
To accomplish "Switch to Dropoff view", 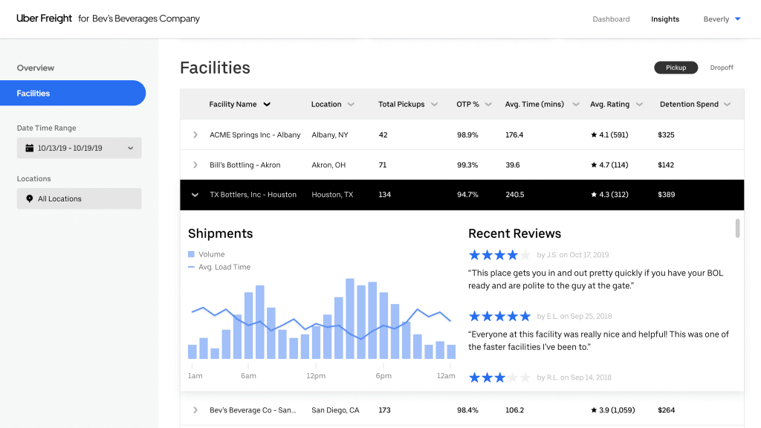I will point(721,67).
